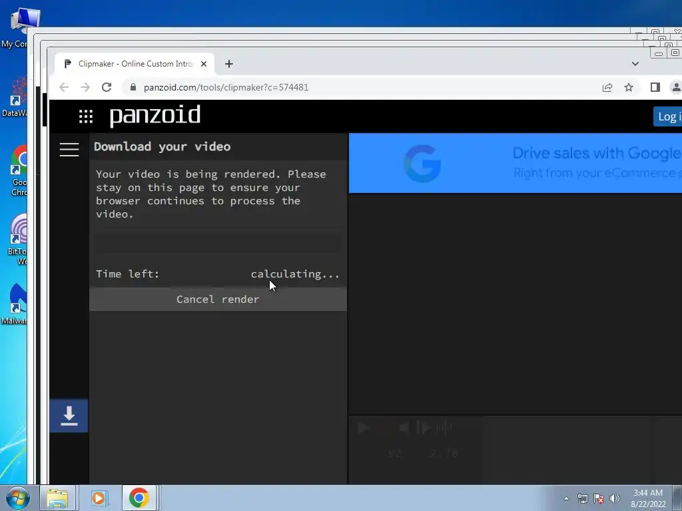Click the panzoid logo
Image resolution: width=682 pixels, height=511 pixels.
point(155,116)
